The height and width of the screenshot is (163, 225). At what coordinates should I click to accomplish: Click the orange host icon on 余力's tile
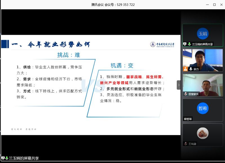(185, 69)
